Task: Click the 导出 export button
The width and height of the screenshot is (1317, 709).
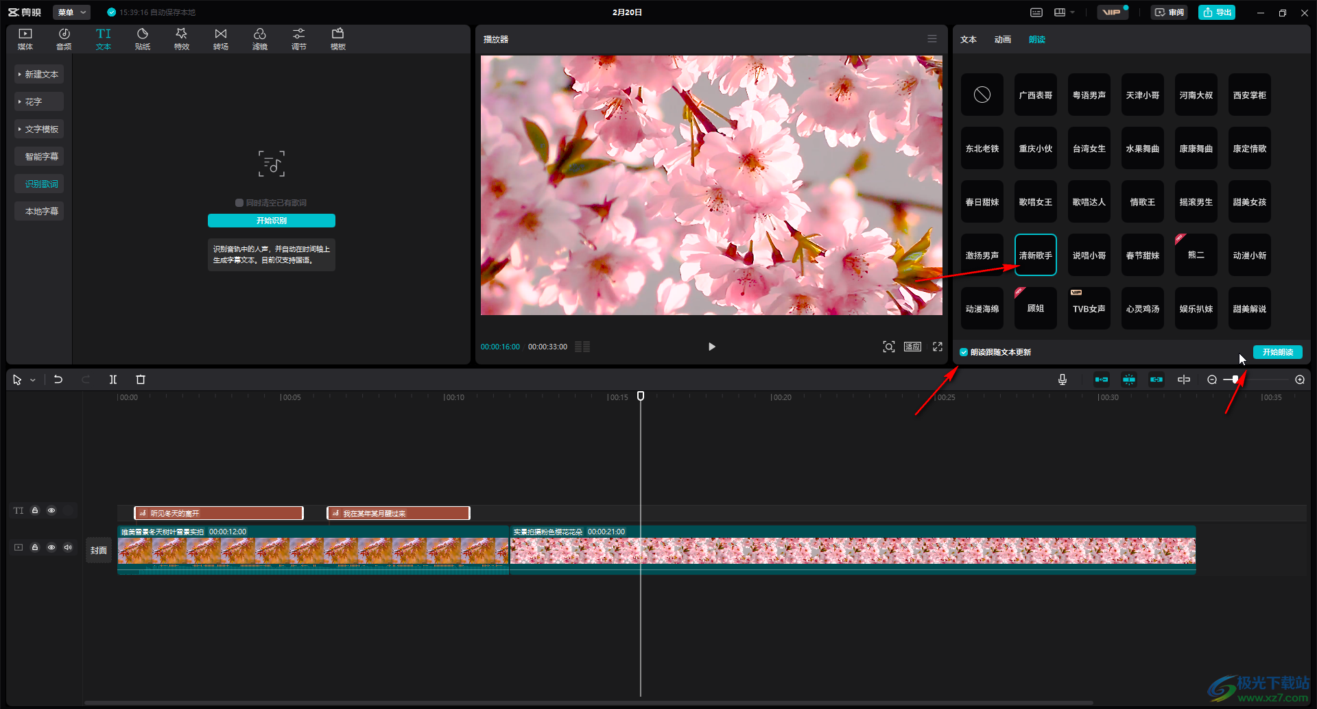Action: (x=1217, y=12)
